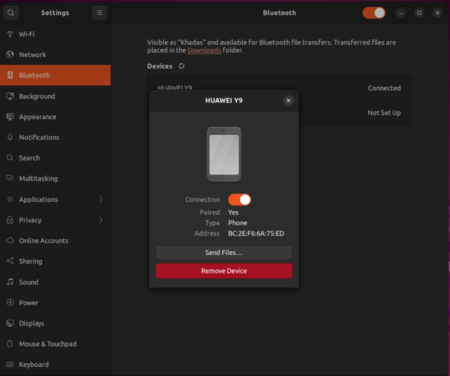Open the Wi-Fi settings panel
This screenshot has height=376, width=450.
56,34
